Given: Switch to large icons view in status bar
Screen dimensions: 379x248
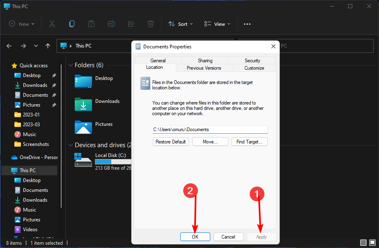Looking at the screenshot, I should coord(372,242).
